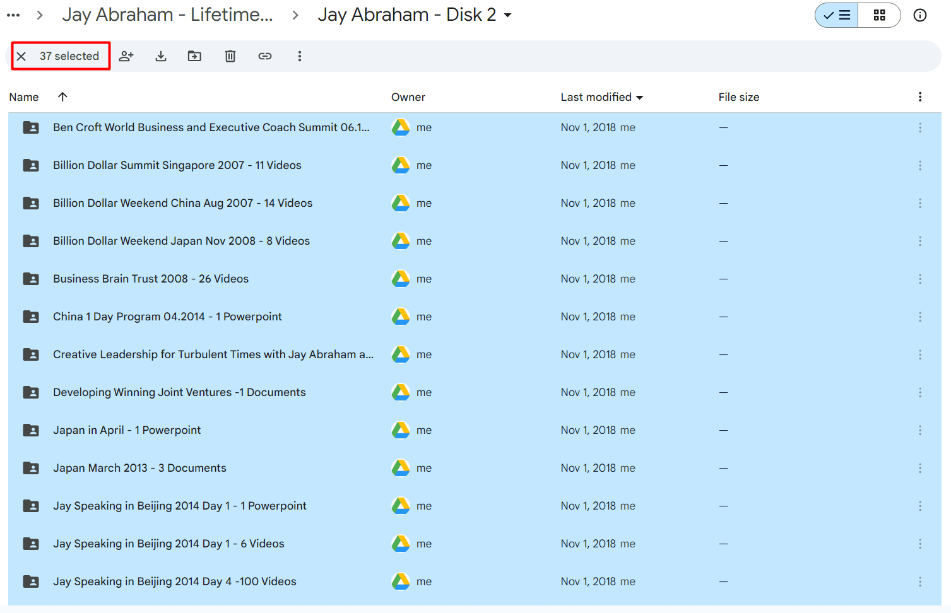Screen dimensions: 951x613
Task: Click shared folder icon for Japan March 2013
Action: [x=31, y=468]
